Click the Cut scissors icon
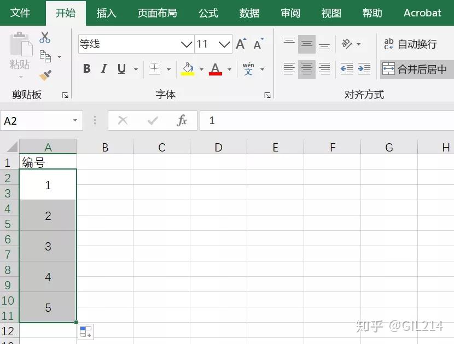Screen dimensions: 454x344 45,37
